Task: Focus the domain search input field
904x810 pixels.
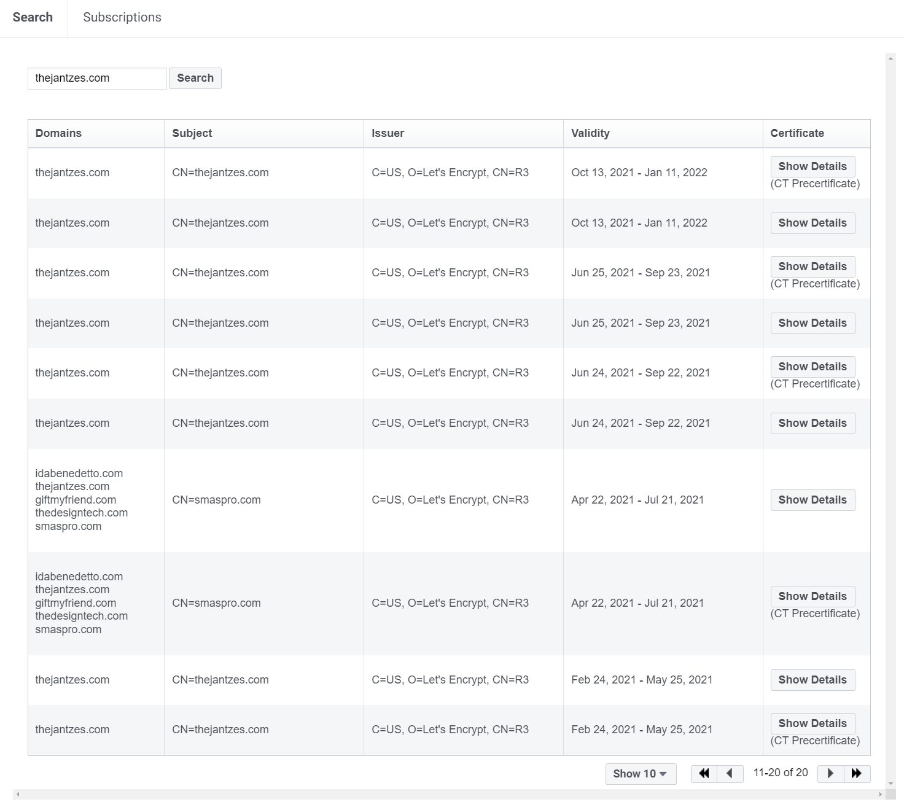Action: tap(97, 78)
